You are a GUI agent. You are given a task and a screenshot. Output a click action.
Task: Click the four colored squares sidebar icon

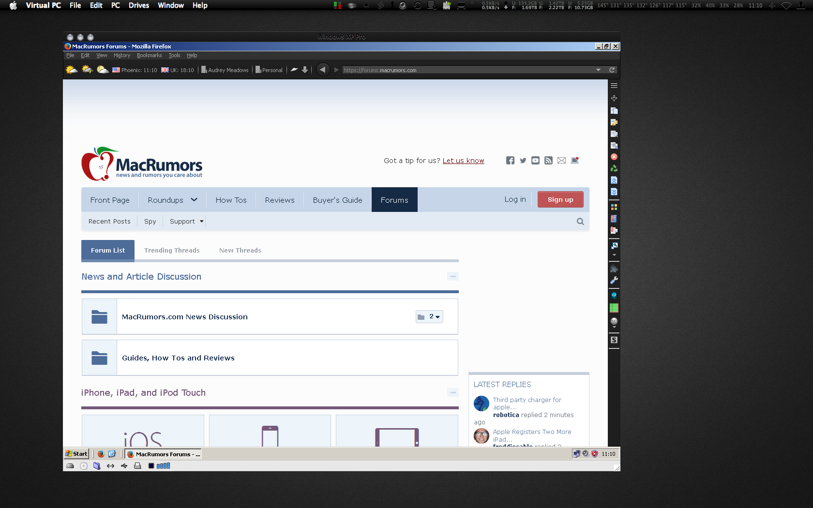point(614,207)
